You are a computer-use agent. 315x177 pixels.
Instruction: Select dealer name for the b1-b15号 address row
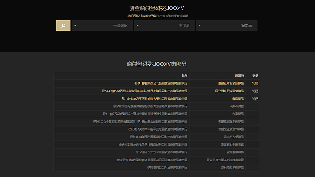pos(234,136)
